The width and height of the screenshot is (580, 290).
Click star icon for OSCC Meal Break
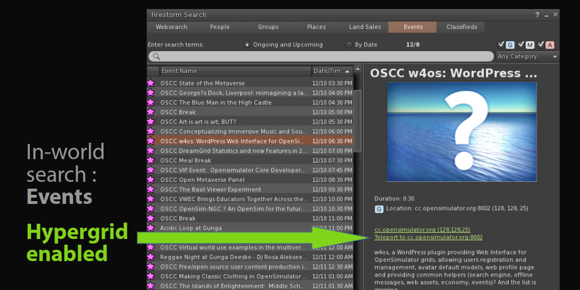click(x=151, y=160)
